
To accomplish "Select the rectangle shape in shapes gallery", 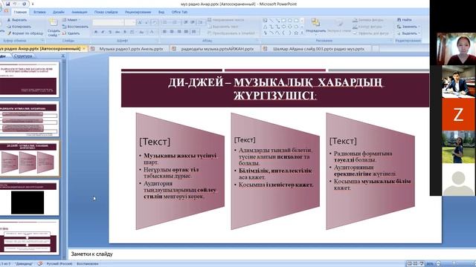I will click(x=283, y=21).
